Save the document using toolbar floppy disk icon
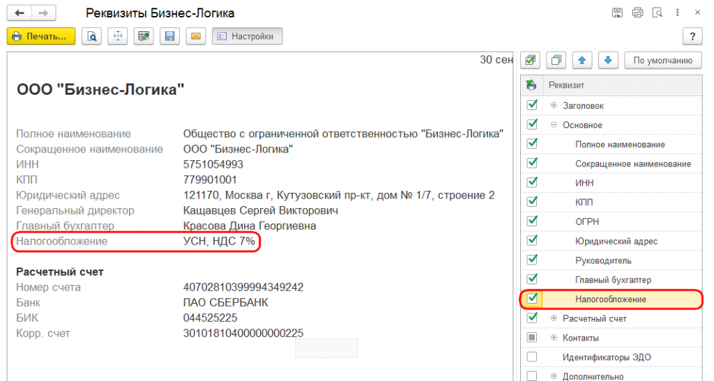714x381 pixels. coord(169,36)
